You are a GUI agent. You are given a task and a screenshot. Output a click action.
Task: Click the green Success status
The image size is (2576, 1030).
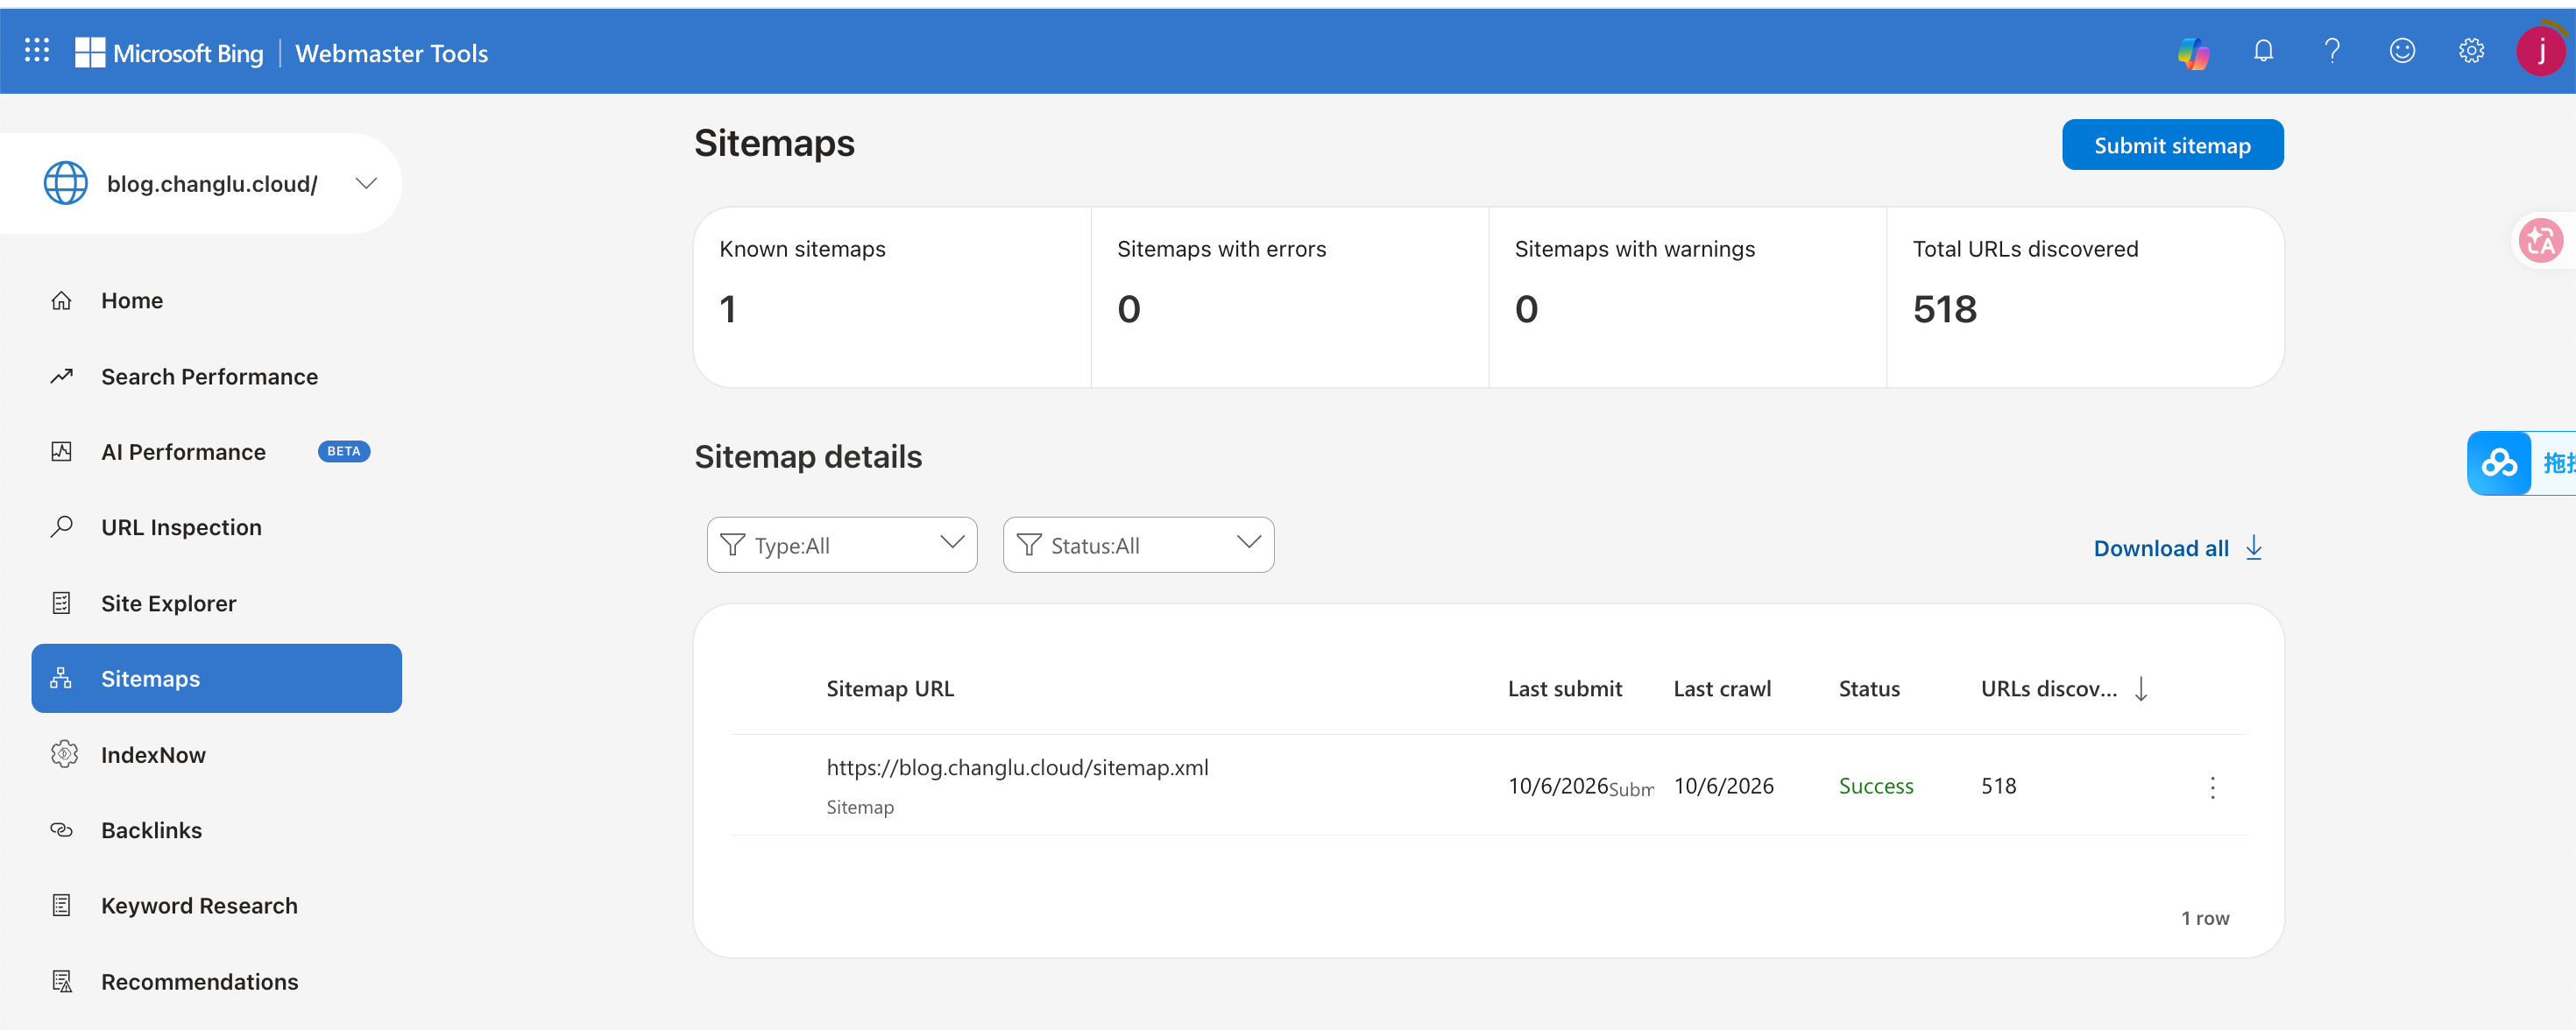1876,786
